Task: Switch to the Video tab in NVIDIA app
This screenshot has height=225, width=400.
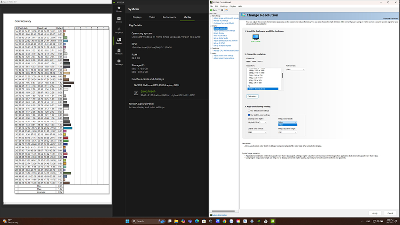Action: (152, 17)
